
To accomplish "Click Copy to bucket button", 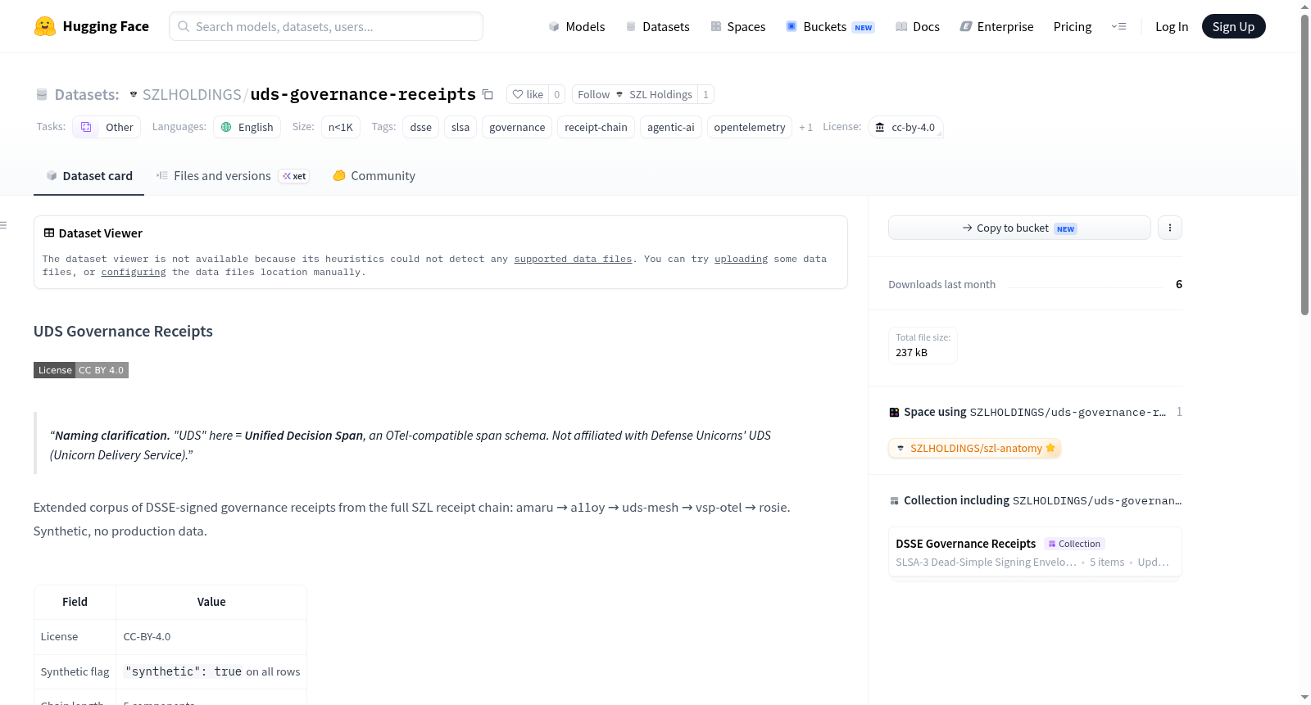I will click(1019, 228).
